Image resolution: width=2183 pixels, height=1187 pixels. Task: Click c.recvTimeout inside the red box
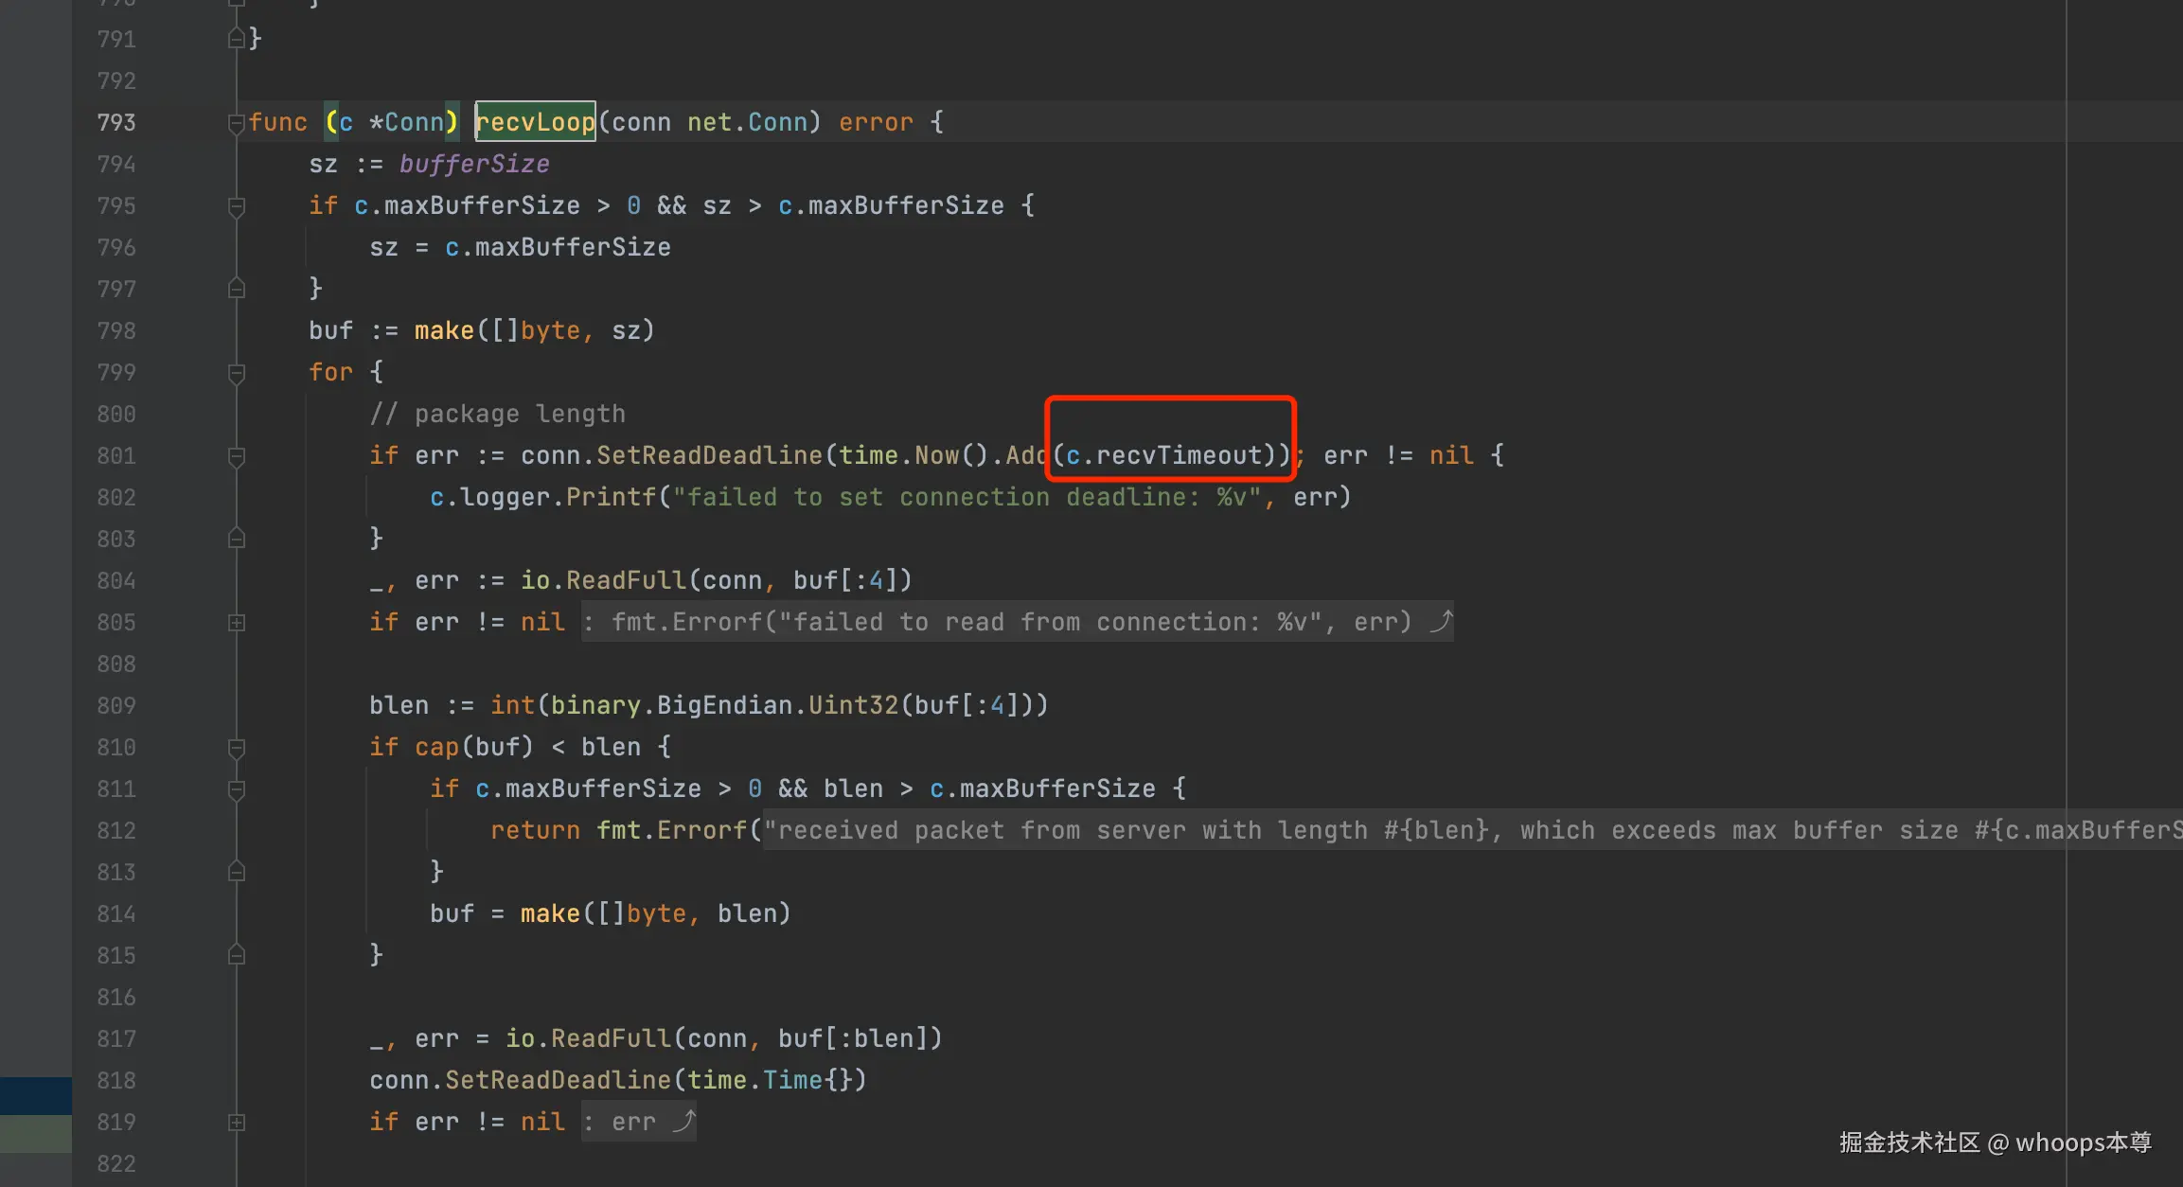coord(1164,455)
